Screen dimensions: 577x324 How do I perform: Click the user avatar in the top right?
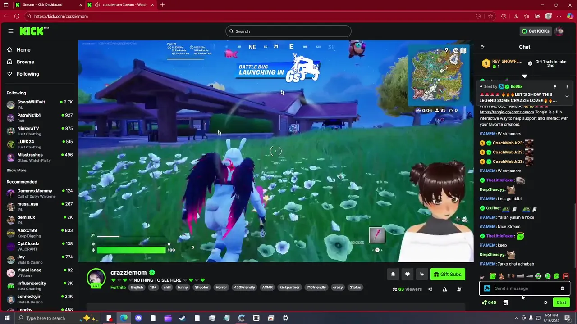coord(559,31)
